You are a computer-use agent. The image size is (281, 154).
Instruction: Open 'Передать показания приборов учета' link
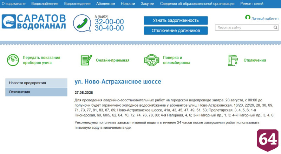pos(41,60)
